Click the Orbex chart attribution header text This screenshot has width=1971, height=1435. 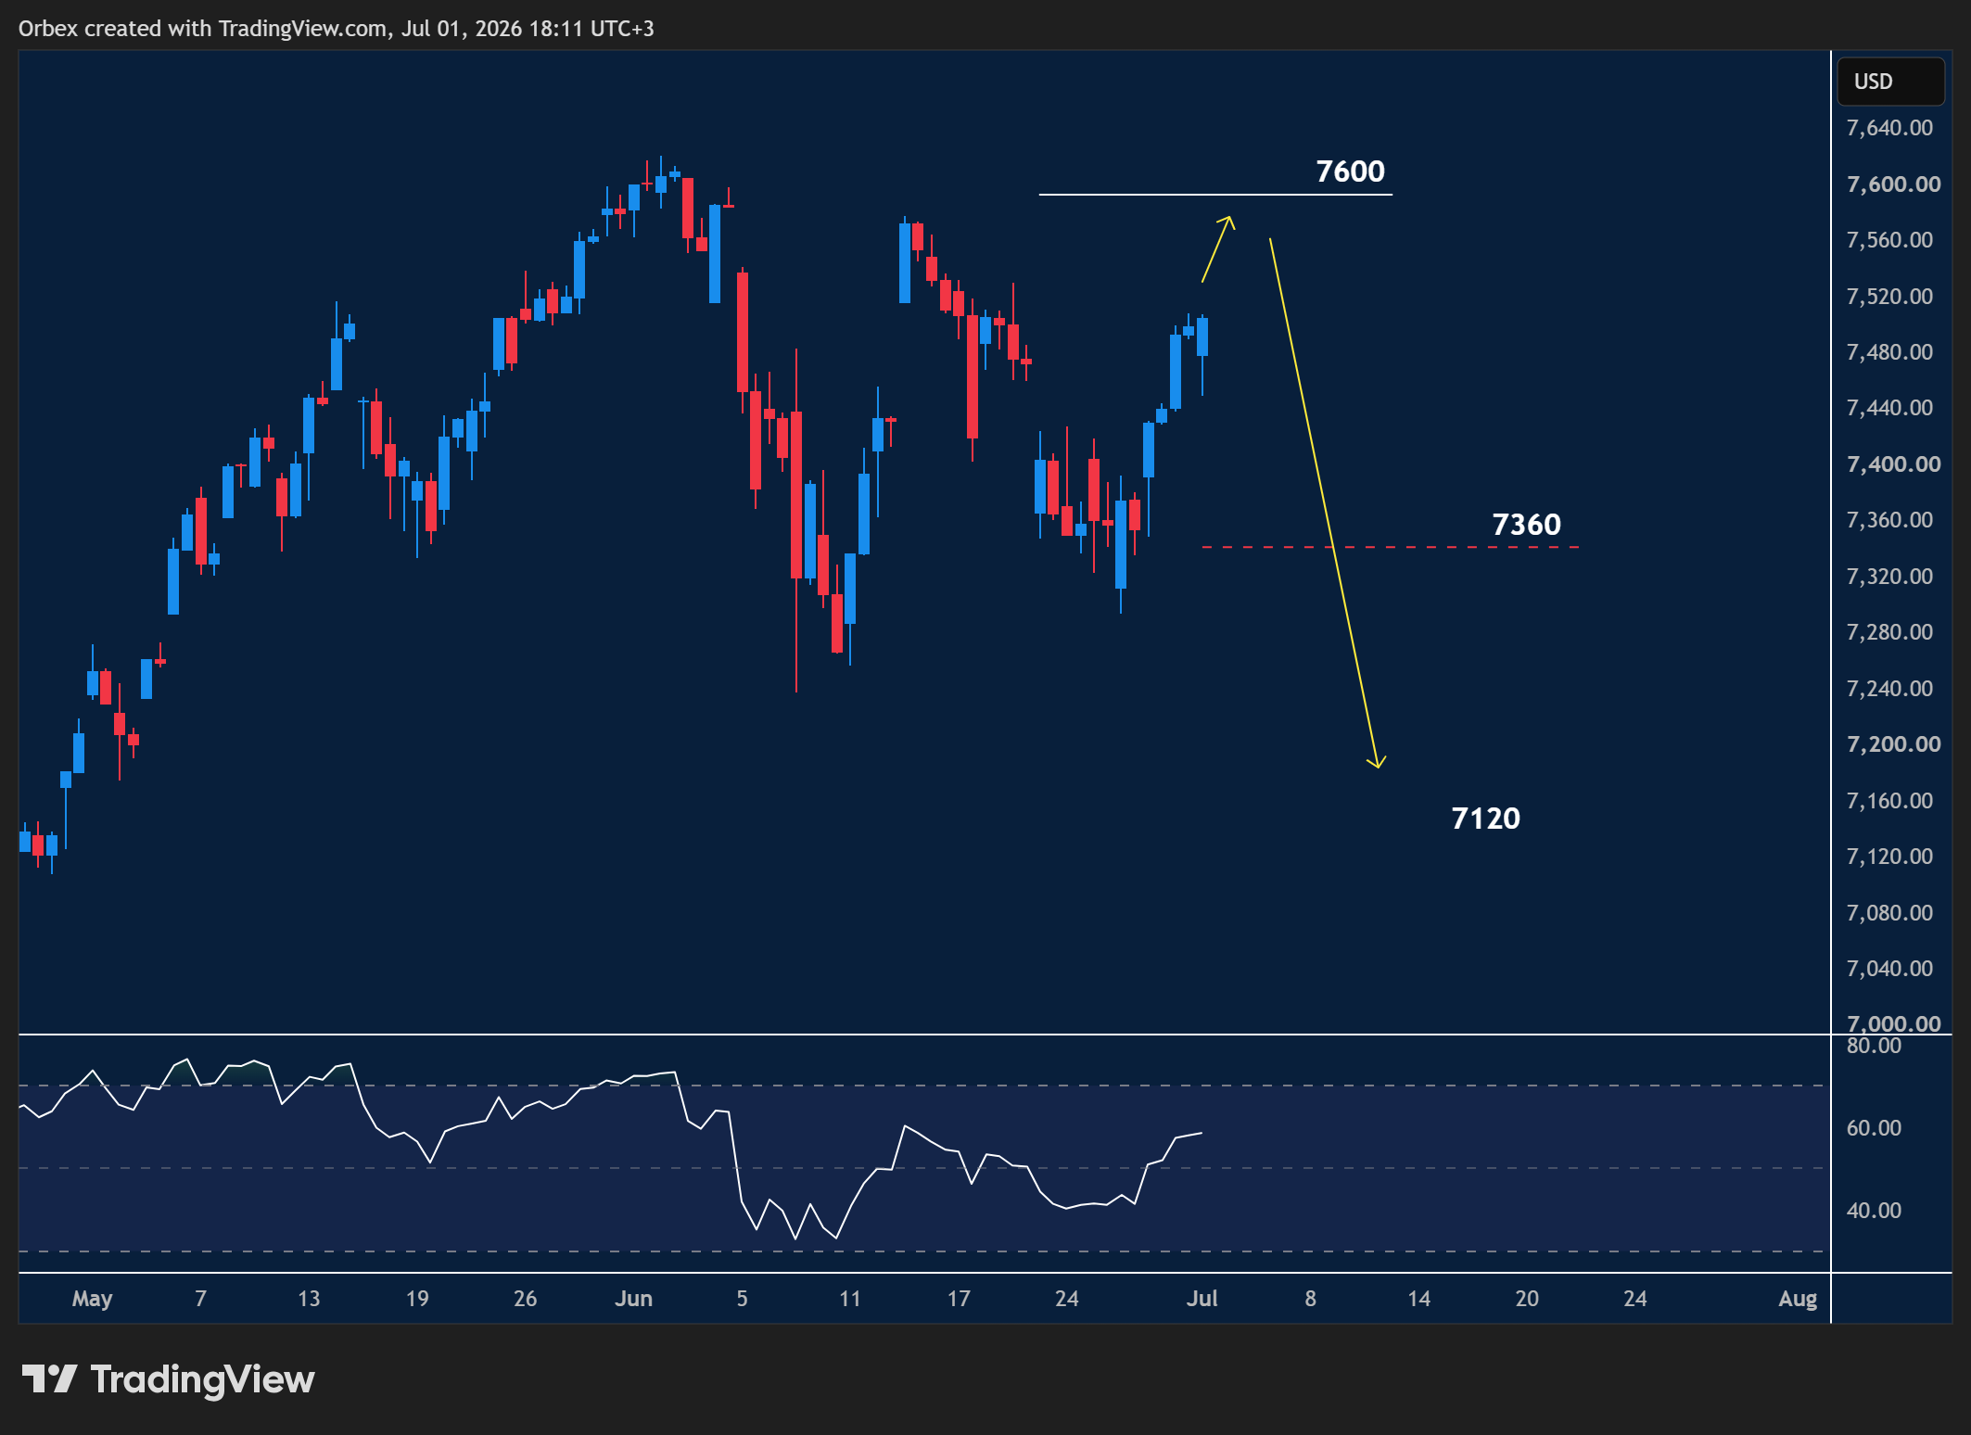click(x=336, y=29)
